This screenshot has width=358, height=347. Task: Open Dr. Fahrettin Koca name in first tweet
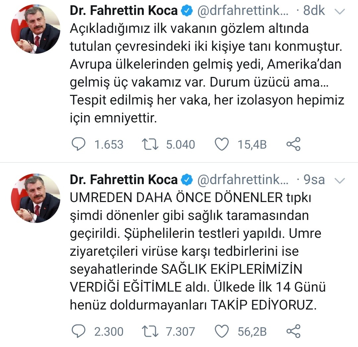(x=124, y=11)
